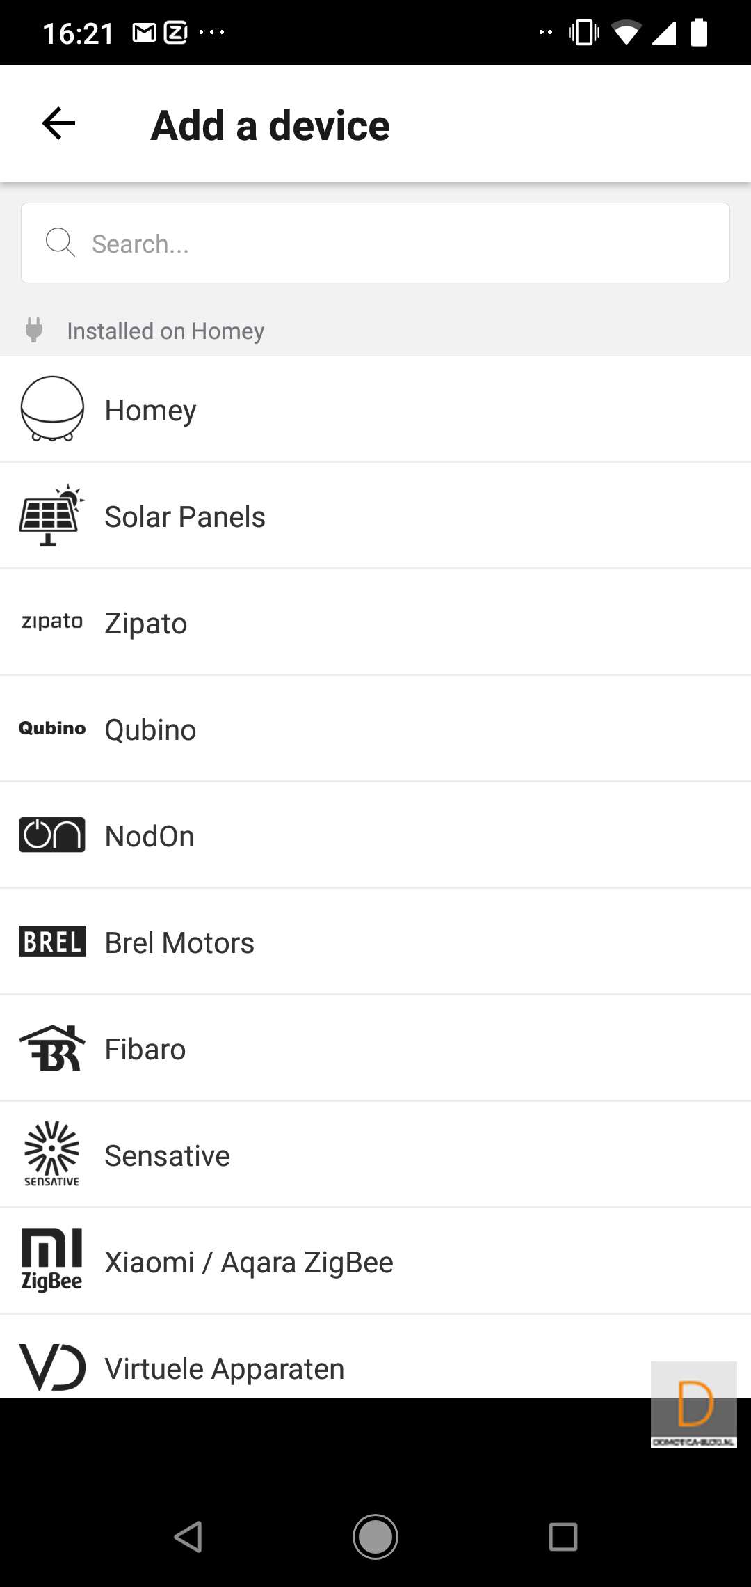Tap the magnifying glass search icon
Screen dimensions: 751x1587
60,243
